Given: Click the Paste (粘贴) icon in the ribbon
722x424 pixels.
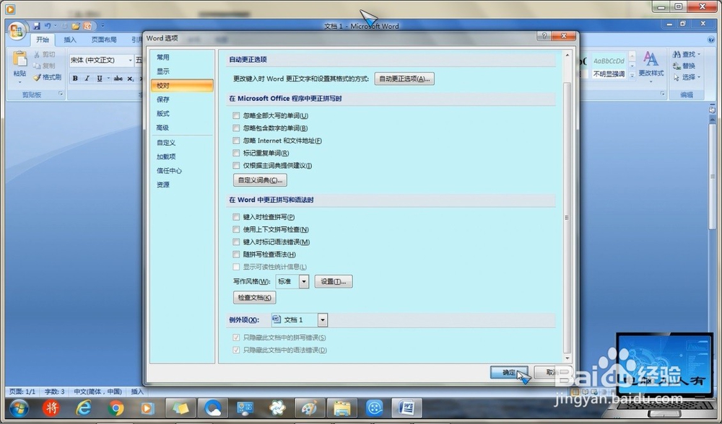Looking at the screenshot, I should [x=19, y=59].
